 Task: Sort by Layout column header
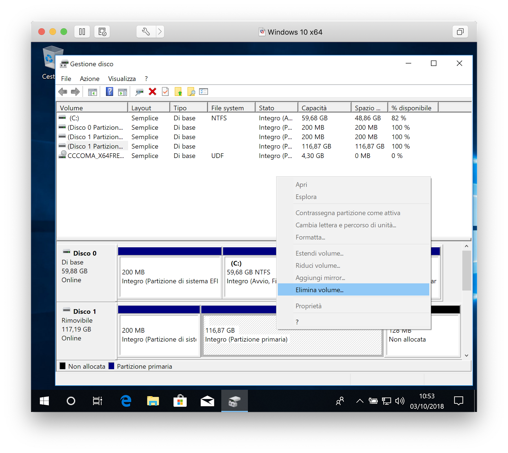(x=149, y=108)
